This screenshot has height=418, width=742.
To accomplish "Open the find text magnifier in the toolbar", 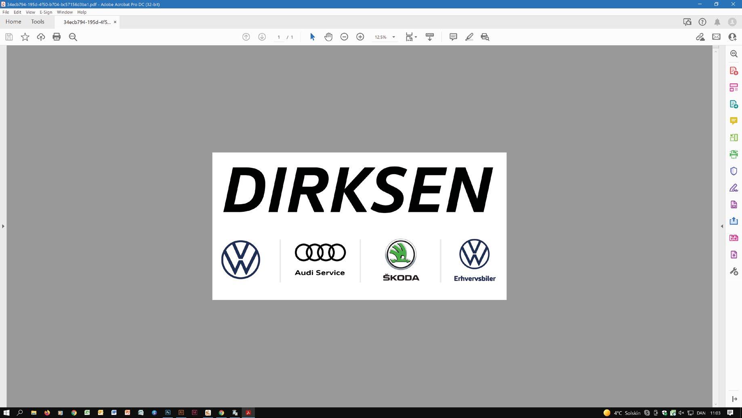I will pyautogui.click(x=73, y=37).
